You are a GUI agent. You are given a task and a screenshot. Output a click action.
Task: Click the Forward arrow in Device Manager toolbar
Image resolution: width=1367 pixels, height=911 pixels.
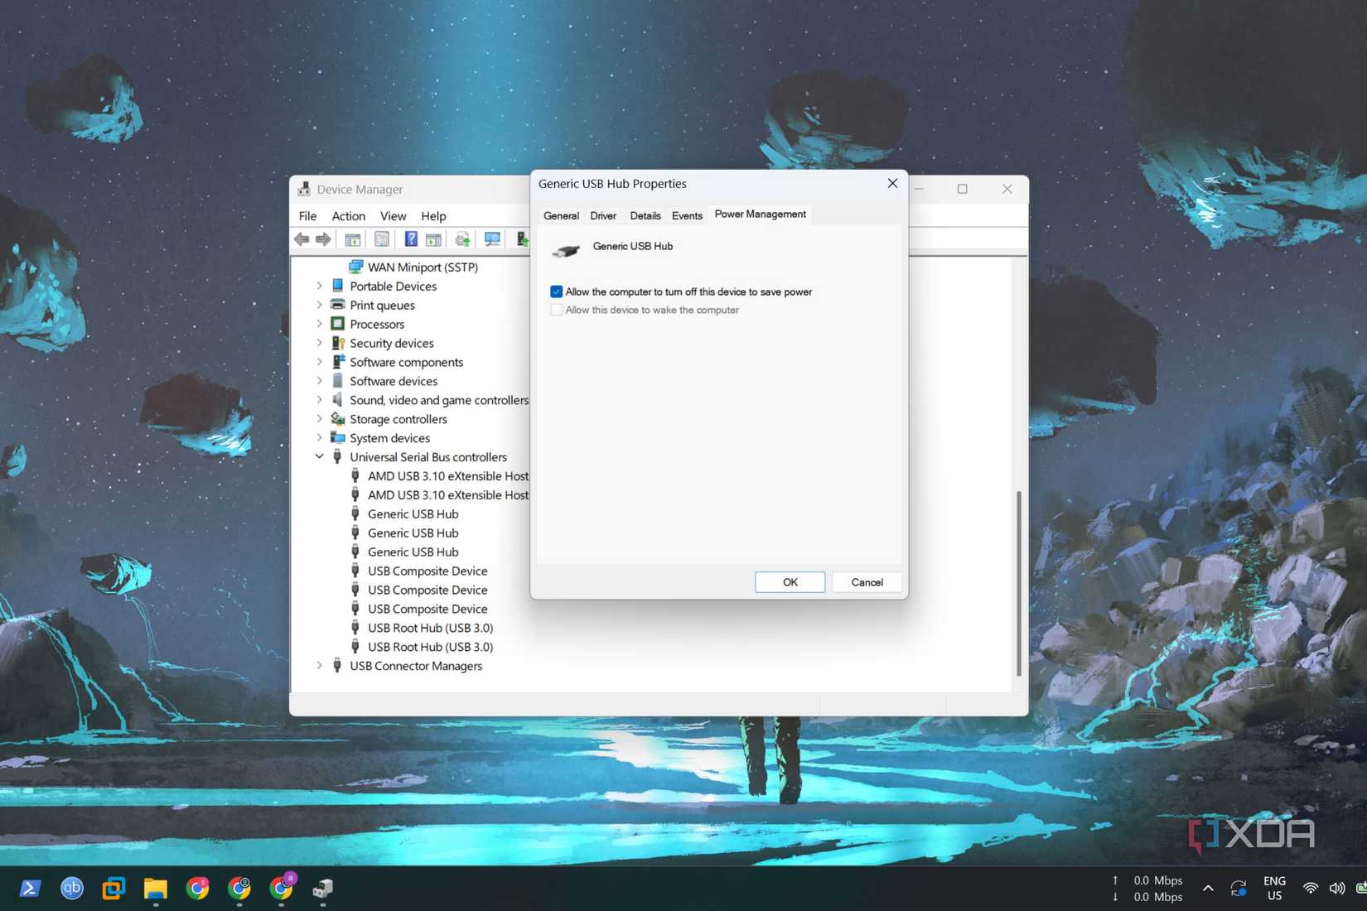pos(323,239)
